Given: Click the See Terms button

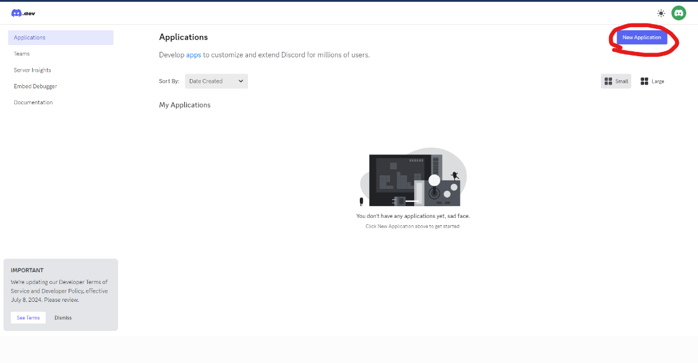Looking at the screenshot, I should tap(28, 318).
